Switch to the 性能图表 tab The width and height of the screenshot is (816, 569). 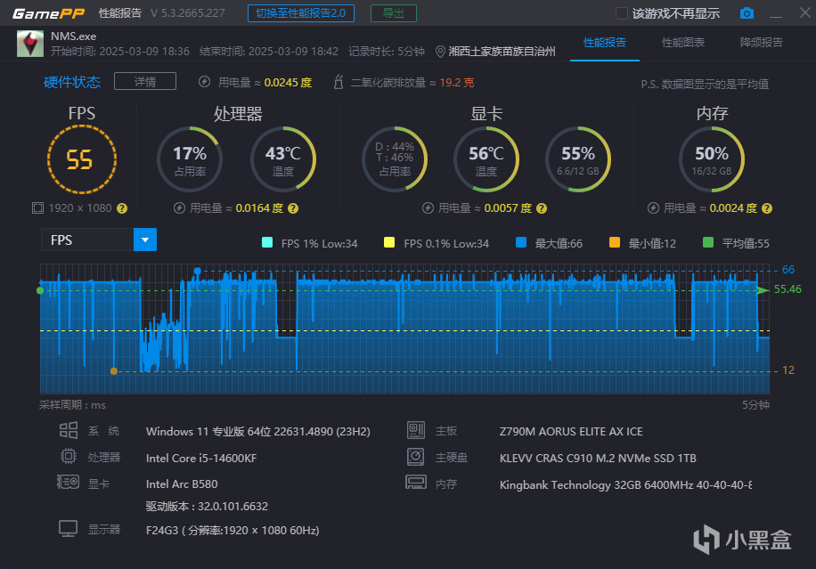(x=682, y=43)
